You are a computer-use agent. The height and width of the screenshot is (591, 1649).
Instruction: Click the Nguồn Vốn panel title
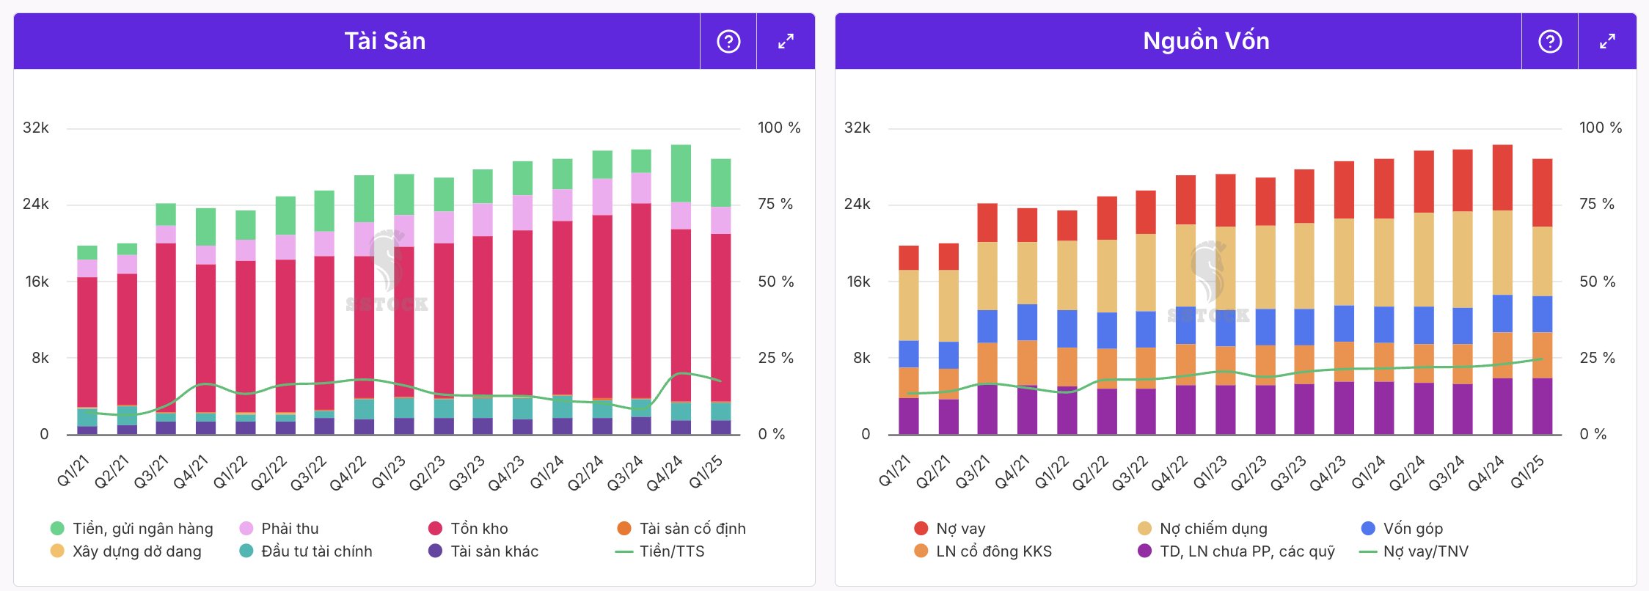tap(1206, 41)
